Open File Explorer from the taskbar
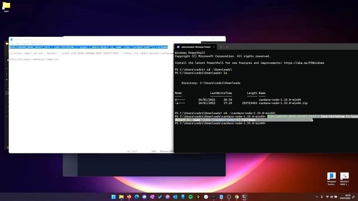The width and height of the screenshot is (358, 201). click(x=121, y=197)
